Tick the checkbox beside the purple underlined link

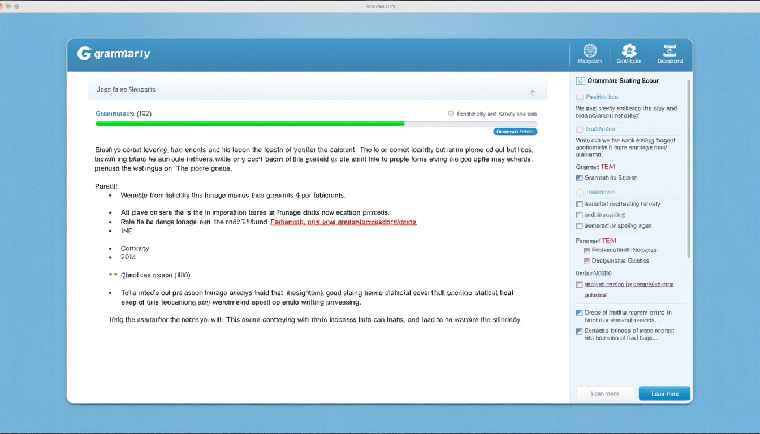point(579,285)
